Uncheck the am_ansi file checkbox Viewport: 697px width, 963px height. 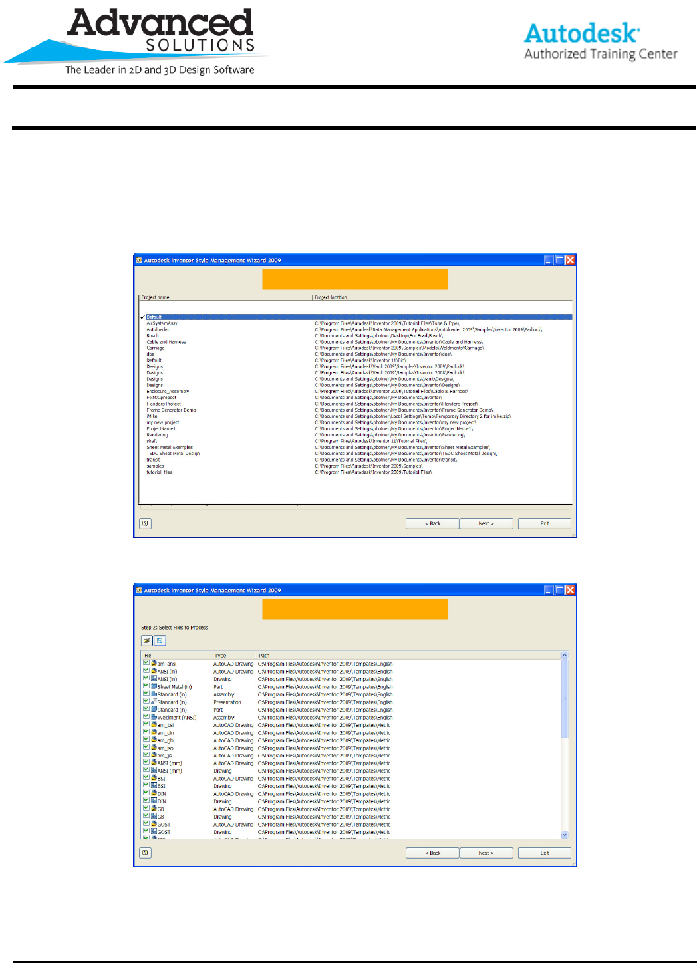pos(146,663)
